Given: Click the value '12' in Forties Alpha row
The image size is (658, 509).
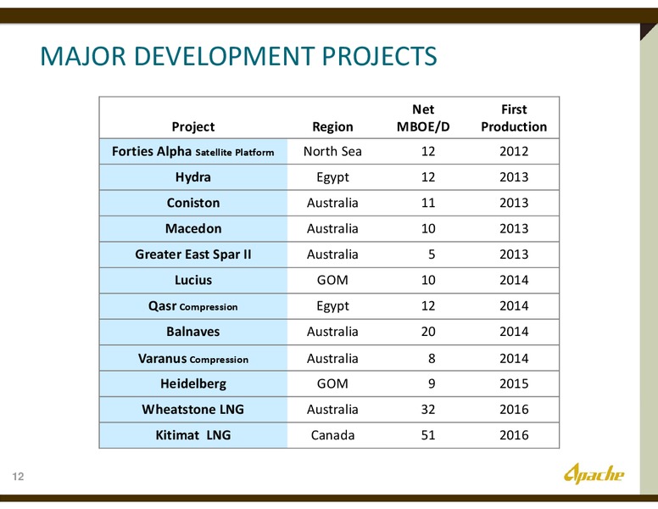Looking at the screenshot, I should [428, 151].
